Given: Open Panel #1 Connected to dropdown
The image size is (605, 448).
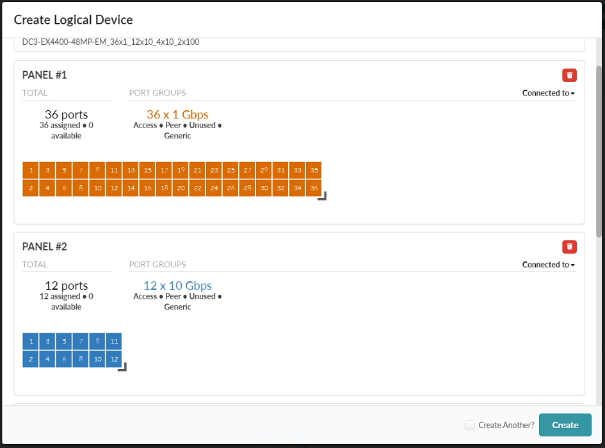Looking at the screenshot, I should [x=548, y=94].
